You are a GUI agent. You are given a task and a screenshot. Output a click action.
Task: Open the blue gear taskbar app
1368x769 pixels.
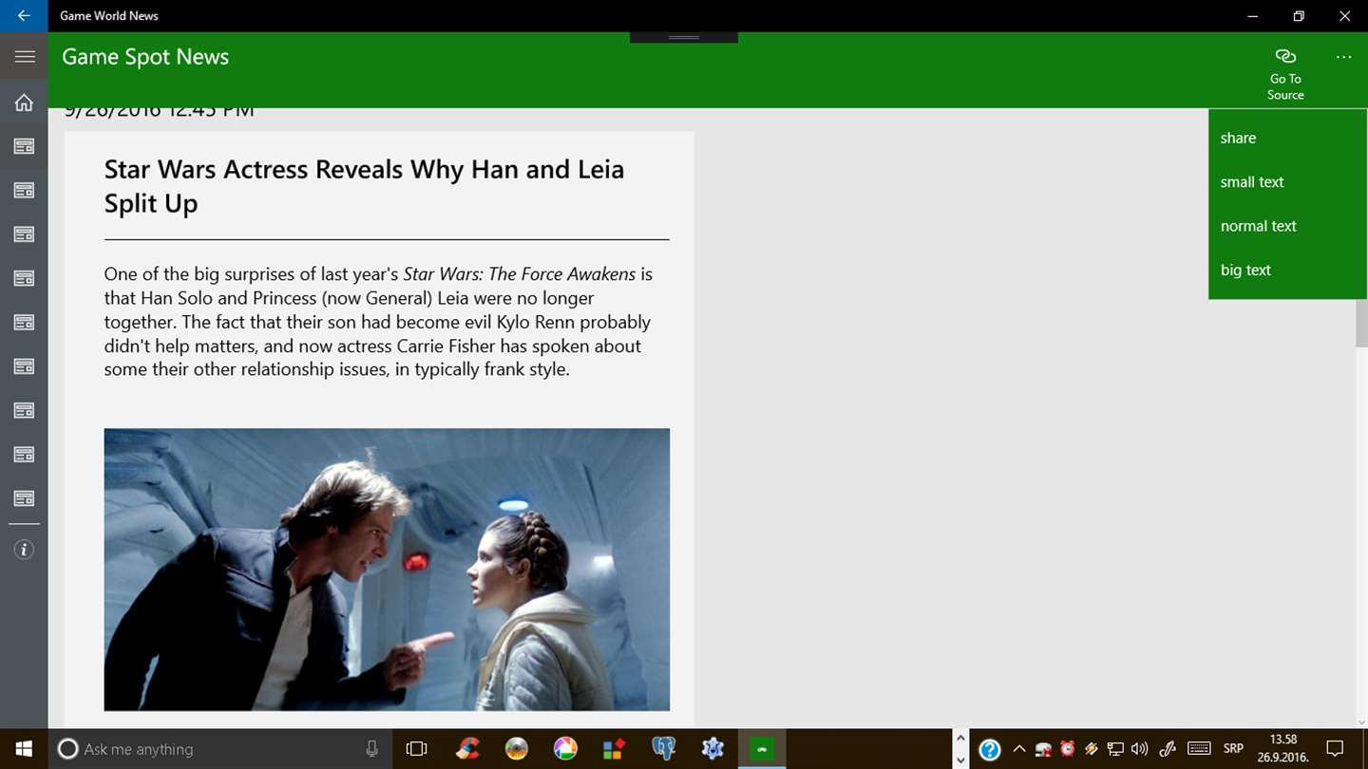pyautogui.click(x=712, y=749)
